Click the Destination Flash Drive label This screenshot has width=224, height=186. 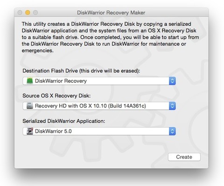pyautogui.click(x=81, y=71)
